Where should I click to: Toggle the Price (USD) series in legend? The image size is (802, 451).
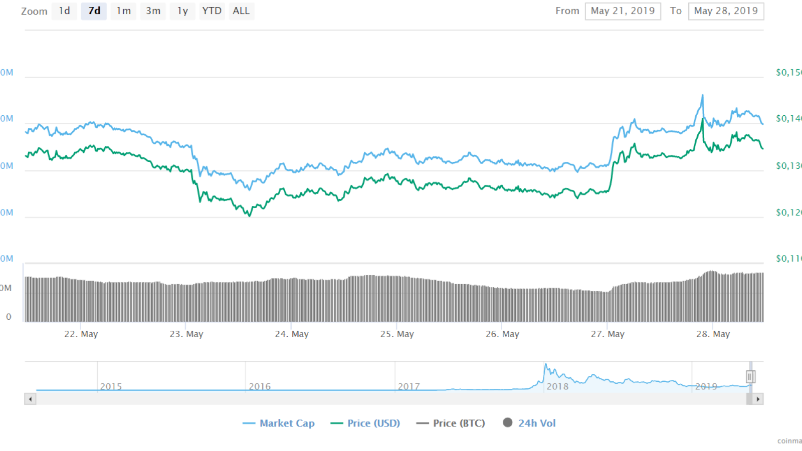pos(365,423)
